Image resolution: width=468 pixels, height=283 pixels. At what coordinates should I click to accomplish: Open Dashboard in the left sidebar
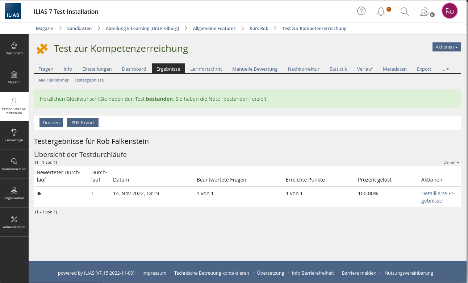pyautogui.click(x=14, y=49)
